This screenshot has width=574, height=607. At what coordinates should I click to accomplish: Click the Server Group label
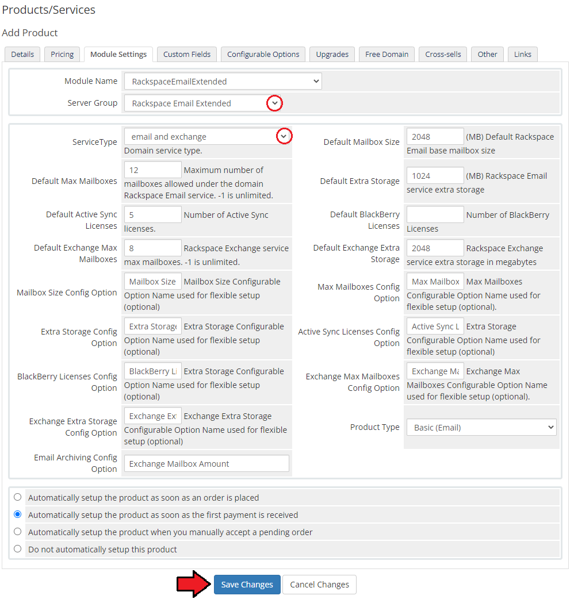click(x=93, y=103)
